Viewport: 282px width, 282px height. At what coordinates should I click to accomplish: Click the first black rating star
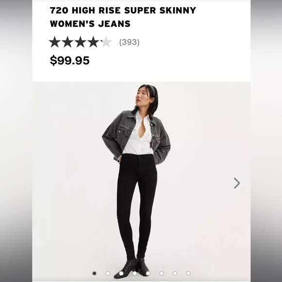(x=54, y=42)
